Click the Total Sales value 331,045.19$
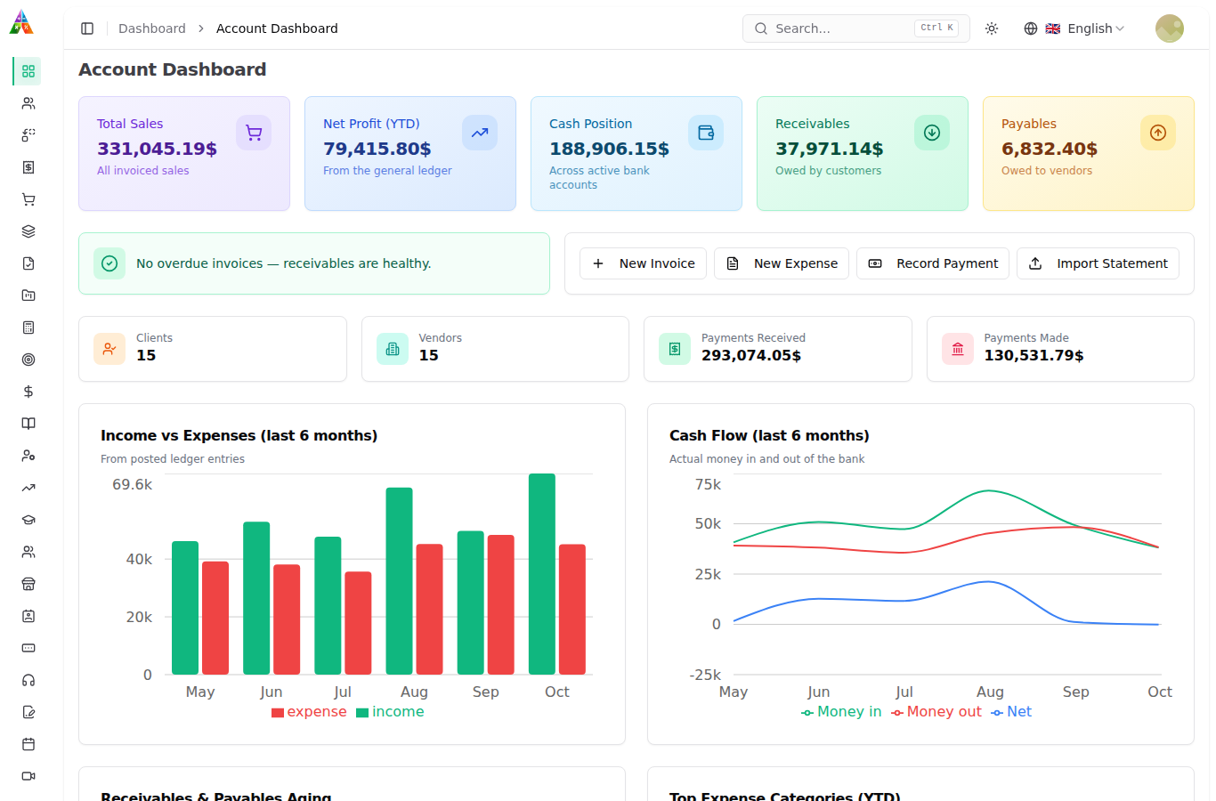 click(x=158, y=149)
